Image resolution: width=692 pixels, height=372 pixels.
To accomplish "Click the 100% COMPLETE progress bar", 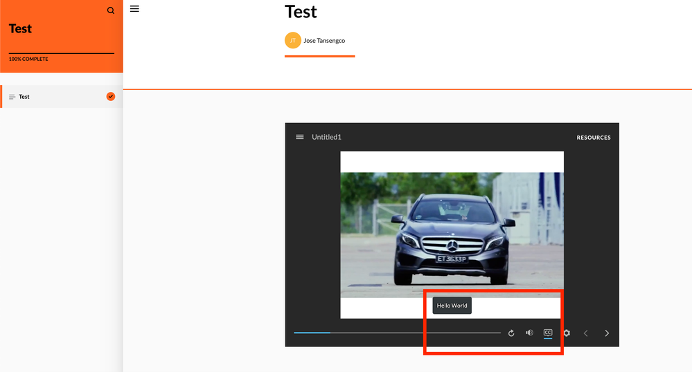I will (x=62, y=53).
